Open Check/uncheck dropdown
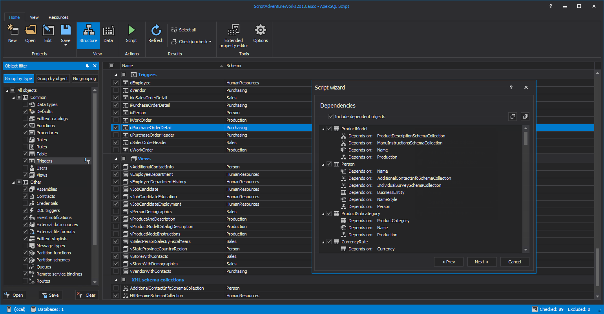Image resolution: width=604 pixels, height=314 pixels. (192, 42)
